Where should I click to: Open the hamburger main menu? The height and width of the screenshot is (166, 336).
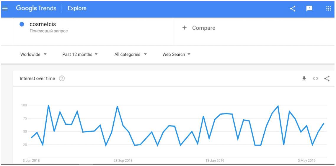pos(5,9)
